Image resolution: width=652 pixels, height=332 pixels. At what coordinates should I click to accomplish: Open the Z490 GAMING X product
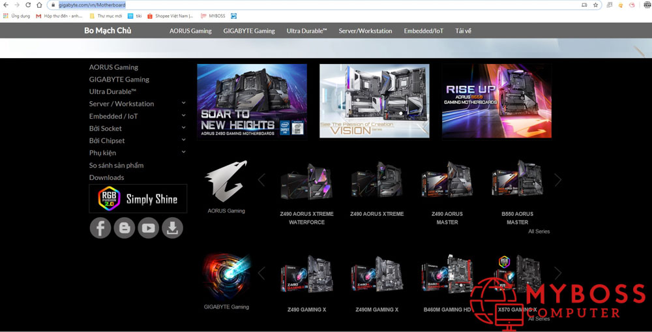[x=307, y=284]
